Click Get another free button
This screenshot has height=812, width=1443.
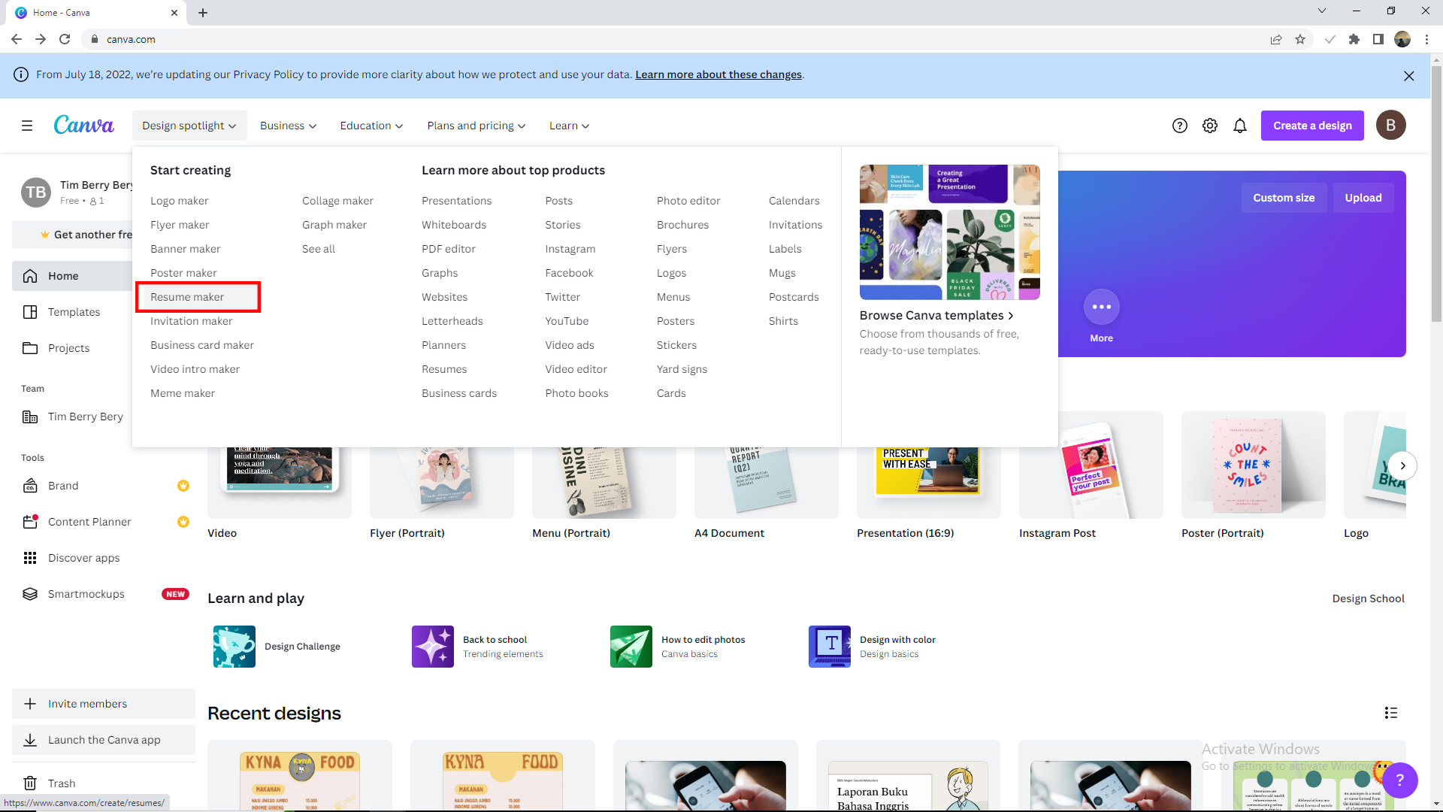pos(73,235)
